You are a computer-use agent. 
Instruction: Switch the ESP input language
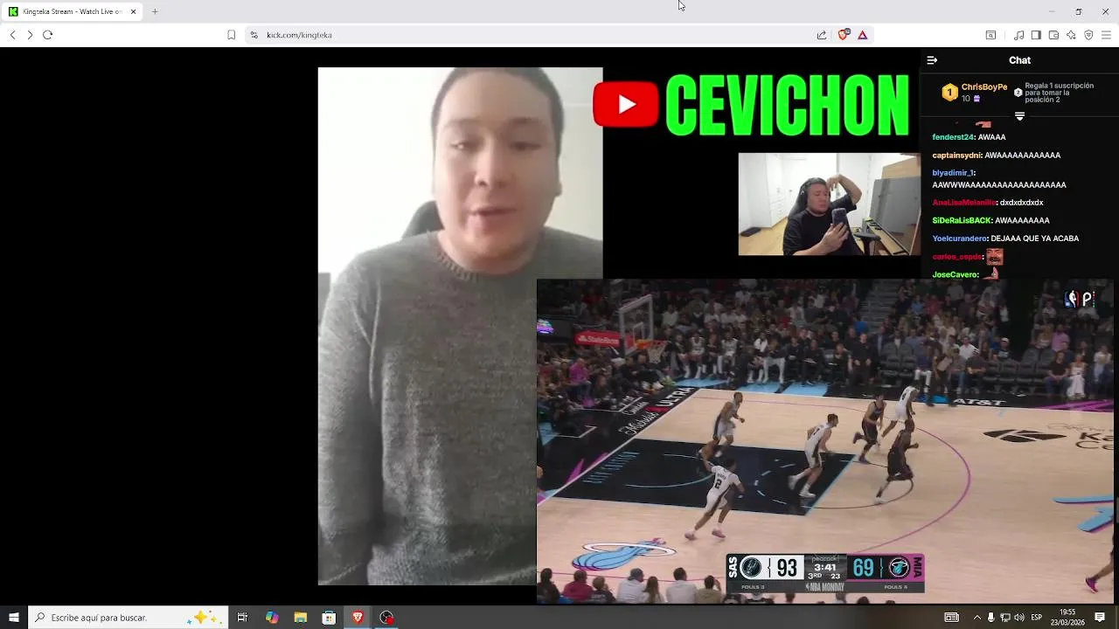point(1037,618)
